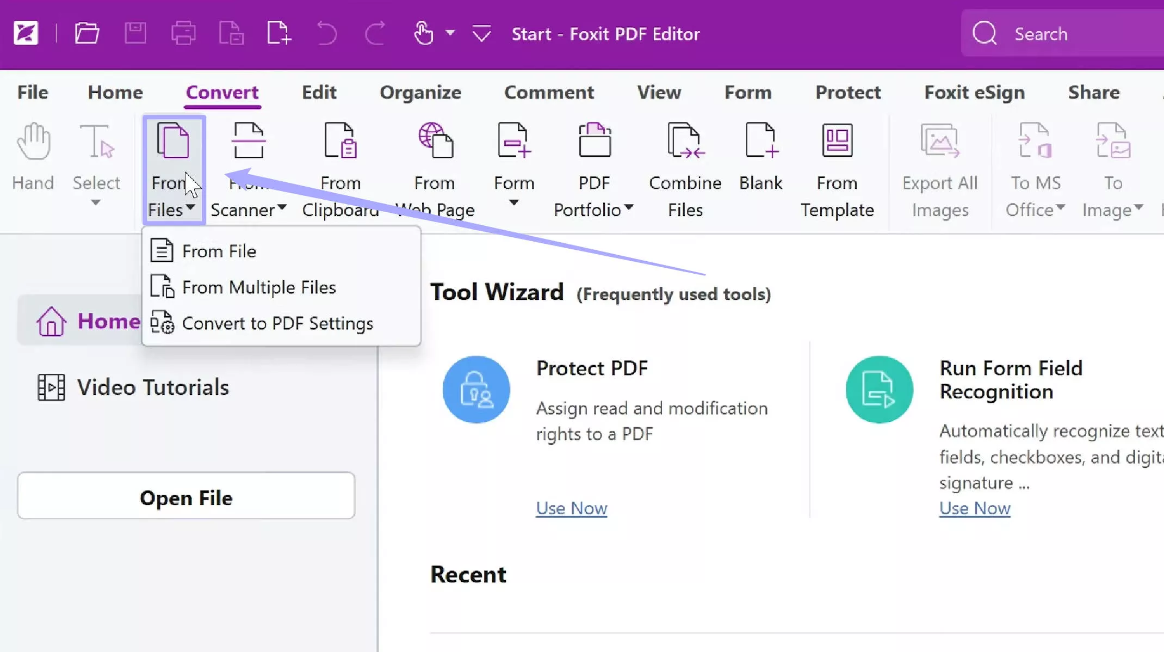
Task: Click the Run Form Field Recognition icon
Action: click(x=879, y=390)
